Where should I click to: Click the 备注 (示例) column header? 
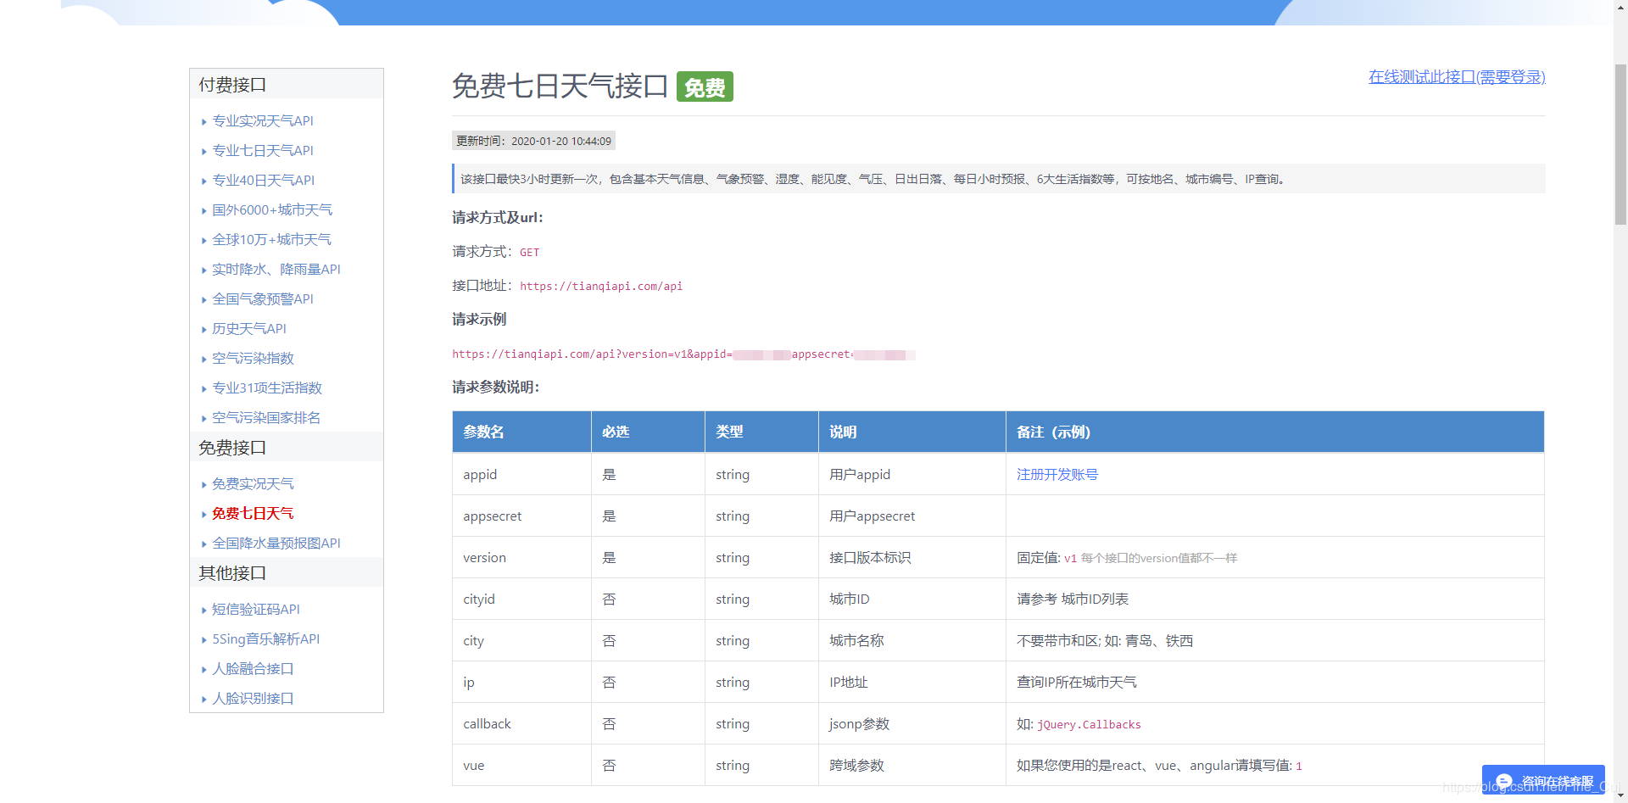coord(1274,432)
